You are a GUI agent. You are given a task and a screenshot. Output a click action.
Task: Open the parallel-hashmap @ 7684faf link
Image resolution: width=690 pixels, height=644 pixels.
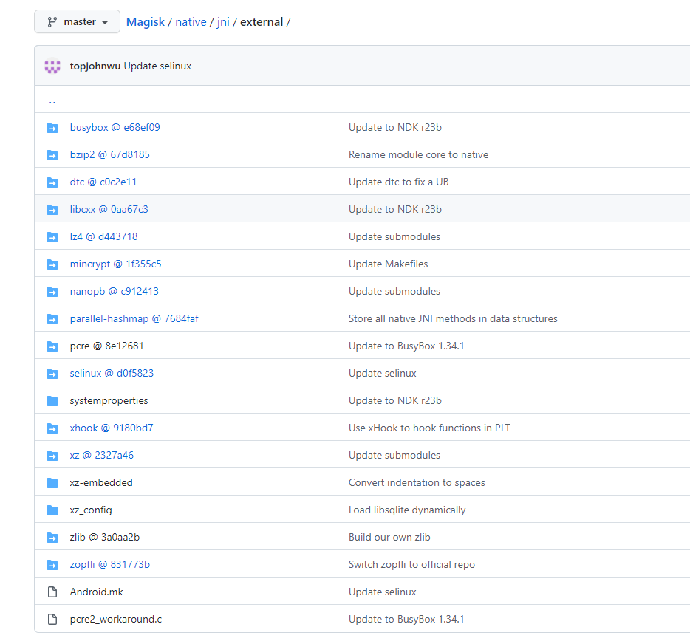(x=134, y=318)
